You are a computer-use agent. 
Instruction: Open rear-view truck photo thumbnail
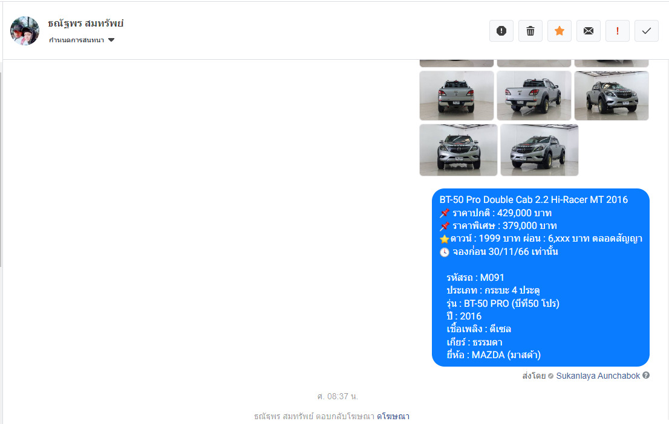coord(457,95)
